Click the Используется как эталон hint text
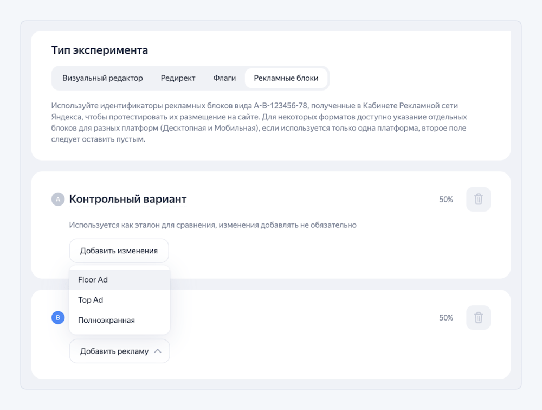The image size is (542, 410). [212, 225]
